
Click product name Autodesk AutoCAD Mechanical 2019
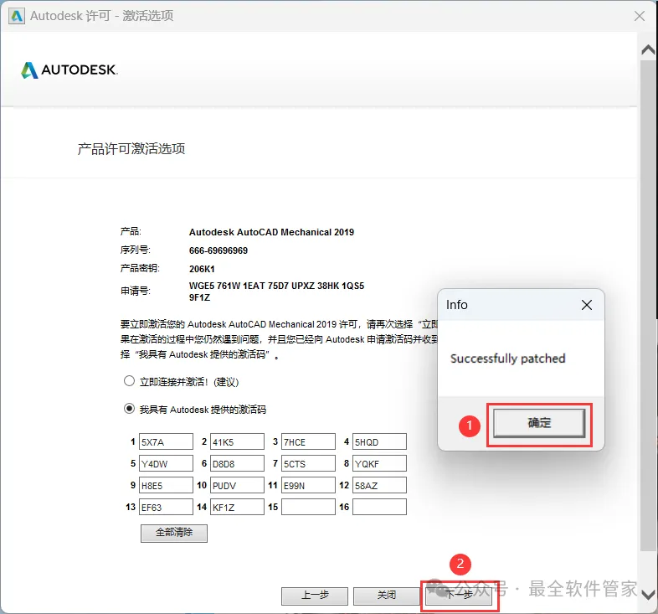coord(271,232)
